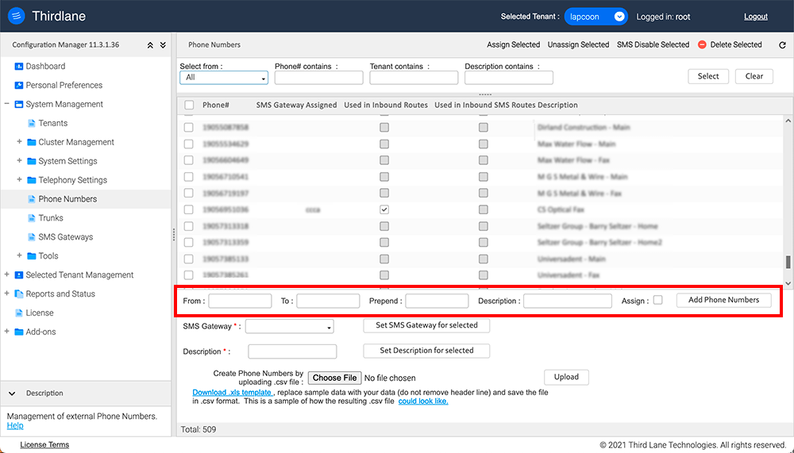Click the Selected Tenant Management icon

coord(19,274)
